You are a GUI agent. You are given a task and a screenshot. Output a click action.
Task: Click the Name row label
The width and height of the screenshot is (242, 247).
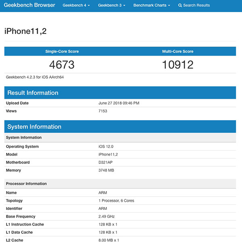[11, 193]
